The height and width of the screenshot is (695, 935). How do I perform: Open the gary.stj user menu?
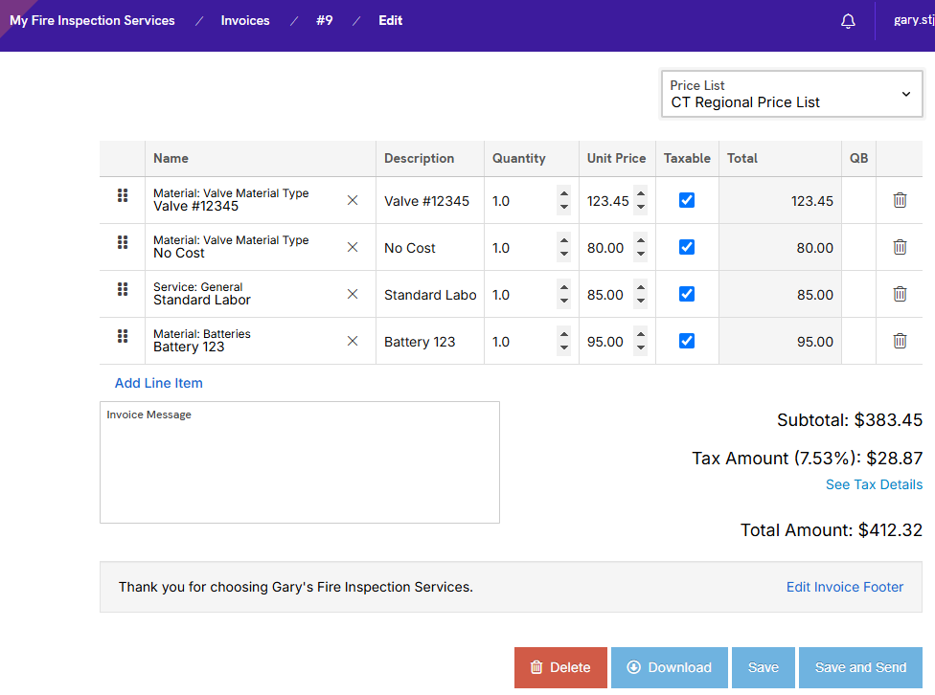[914, 20]
